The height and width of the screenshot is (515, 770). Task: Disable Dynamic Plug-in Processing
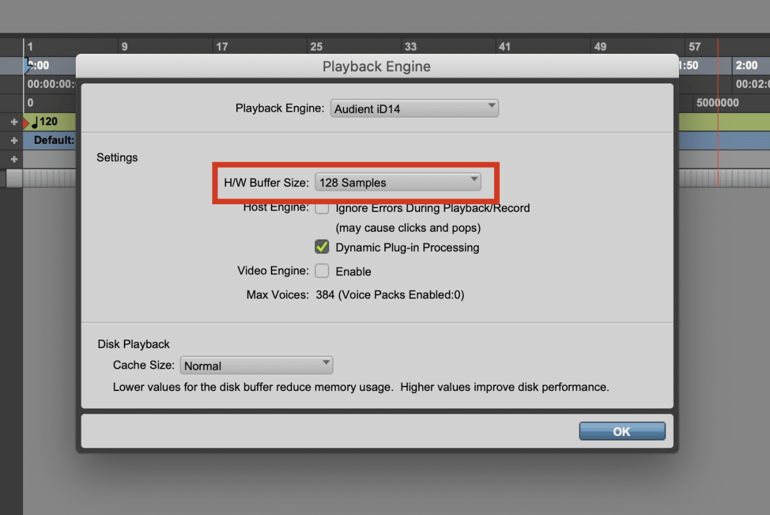click(322, 247)
